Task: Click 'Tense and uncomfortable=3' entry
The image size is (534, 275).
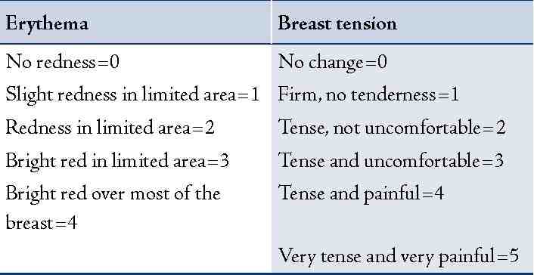Action: pyautogui.click(x=390, y=161)
